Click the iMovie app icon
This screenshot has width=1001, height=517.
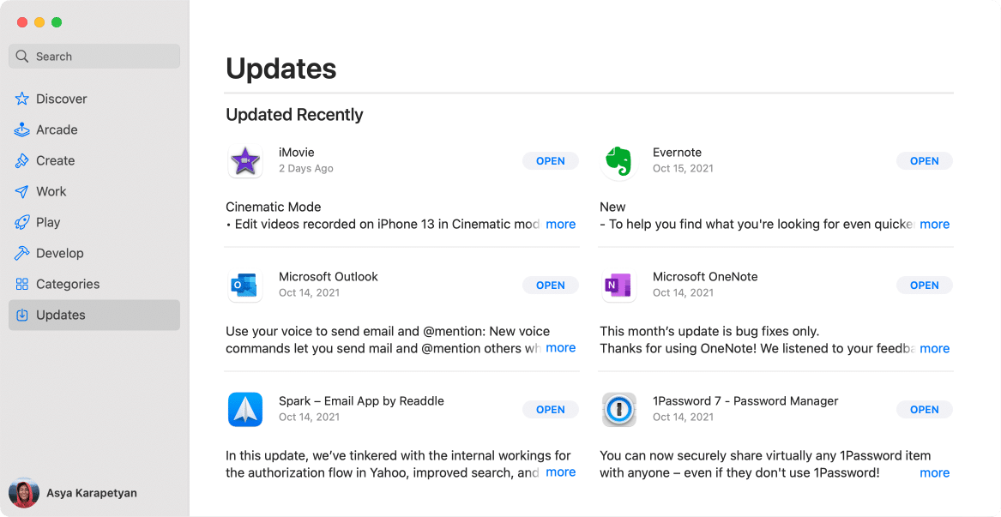[x=245, y=161]
